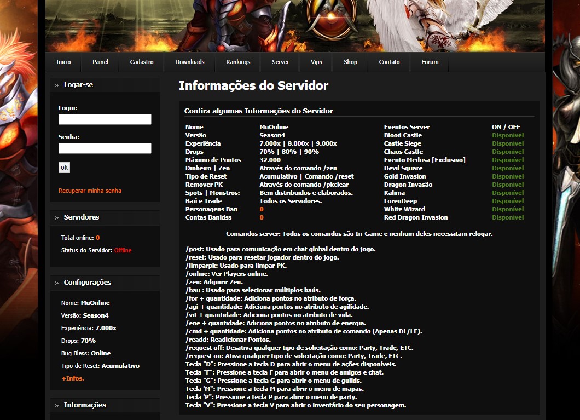580x420 pixels.
Task: Select 'Através do comando /pkclear' text
Action: click(x=304, y=185)
